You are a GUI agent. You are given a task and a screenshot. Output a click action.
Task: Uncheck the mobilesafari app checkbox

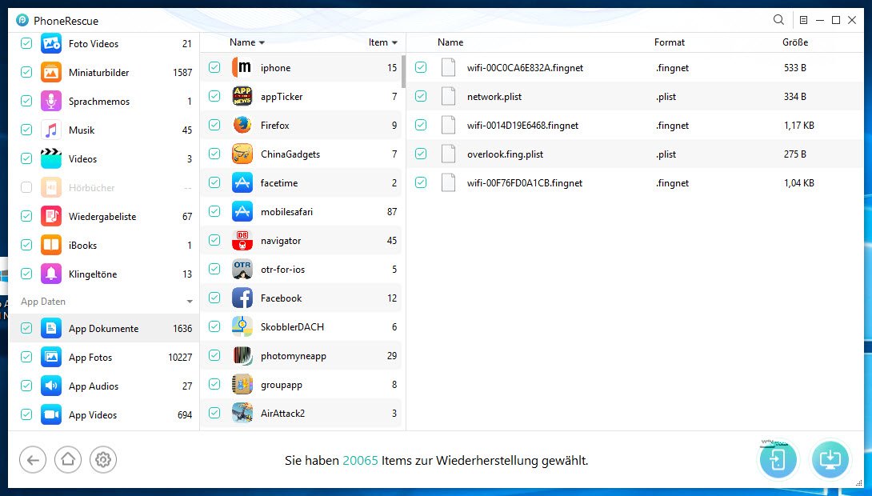click(214, 211)
